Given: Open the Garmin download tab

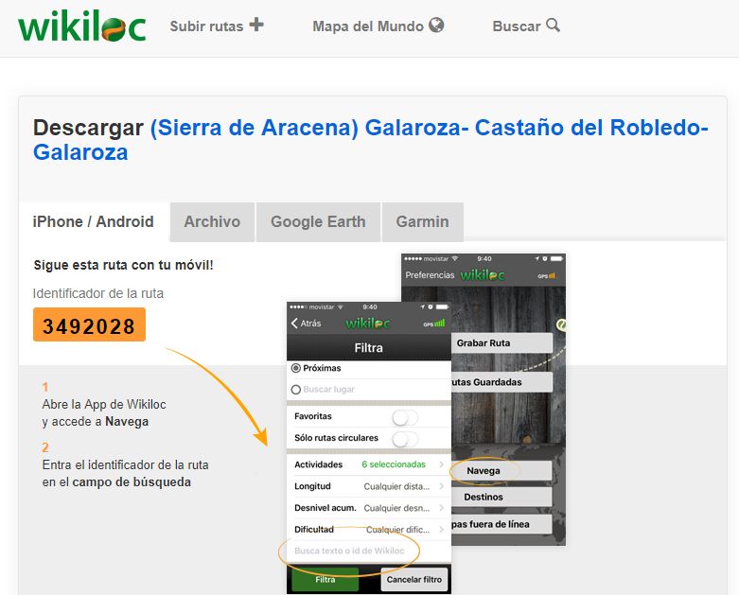Looking at the screenshot, I should coord(422,222).
